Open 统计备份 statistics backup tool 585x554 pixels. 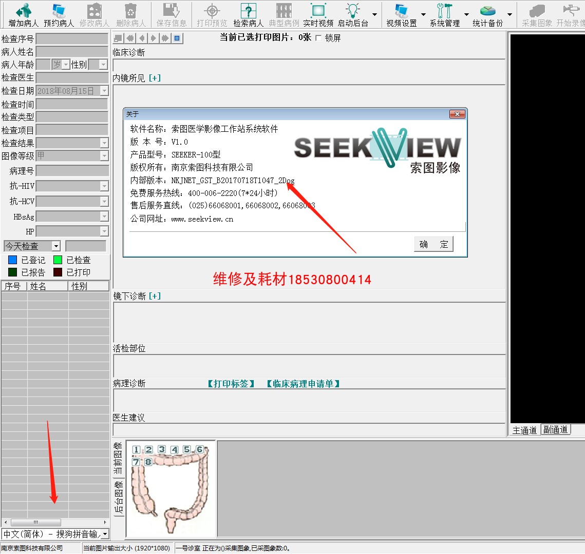coord(487,14)
